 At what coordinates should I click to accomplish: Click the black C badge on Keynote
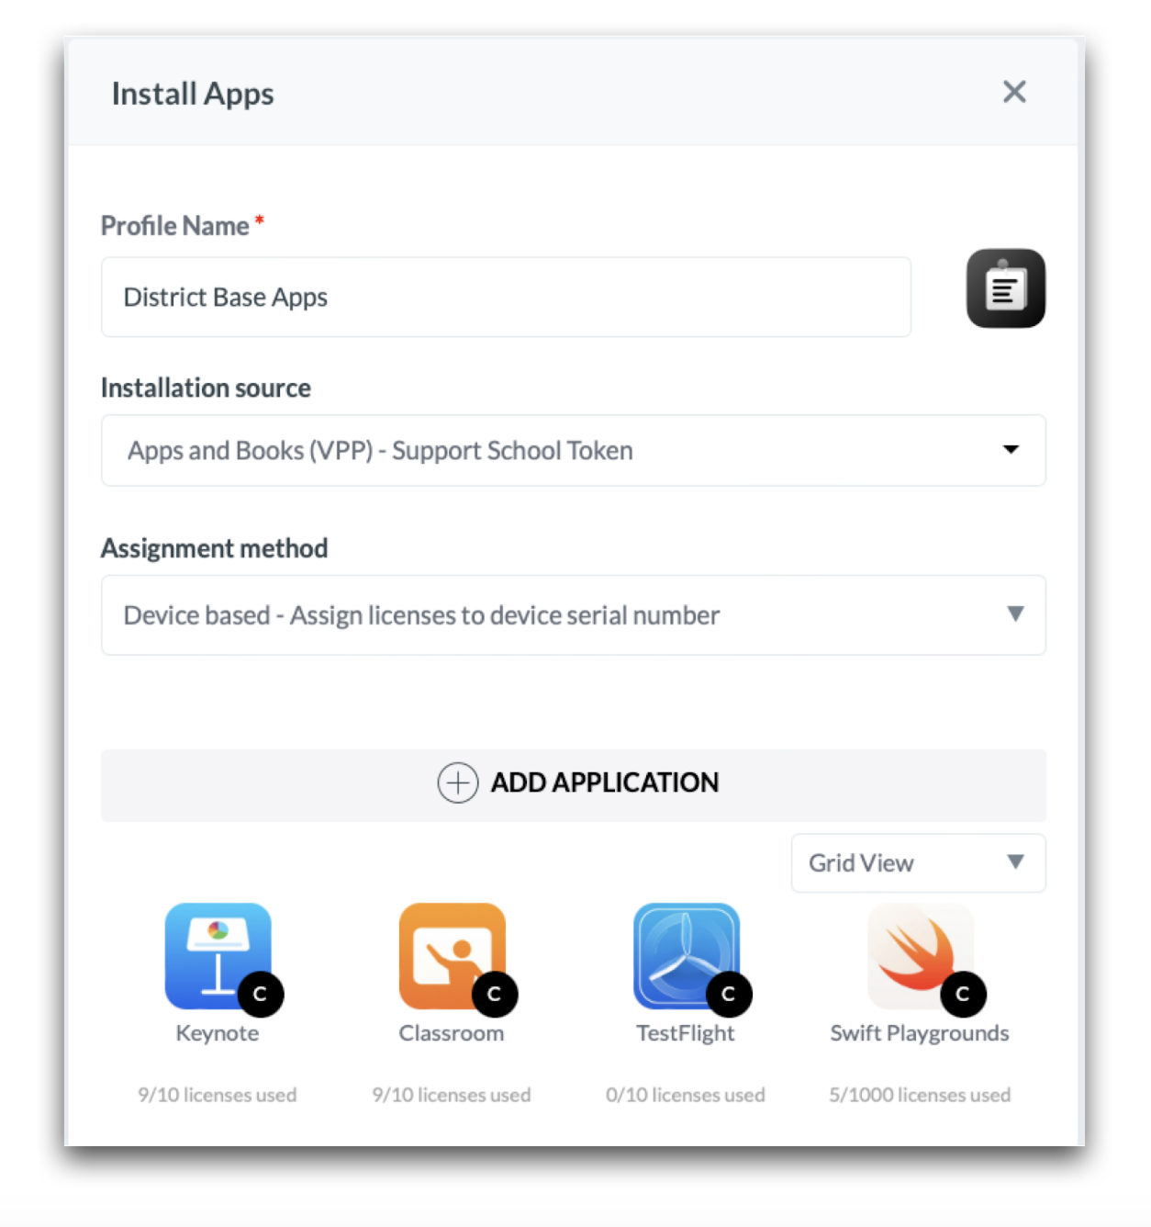261,994
